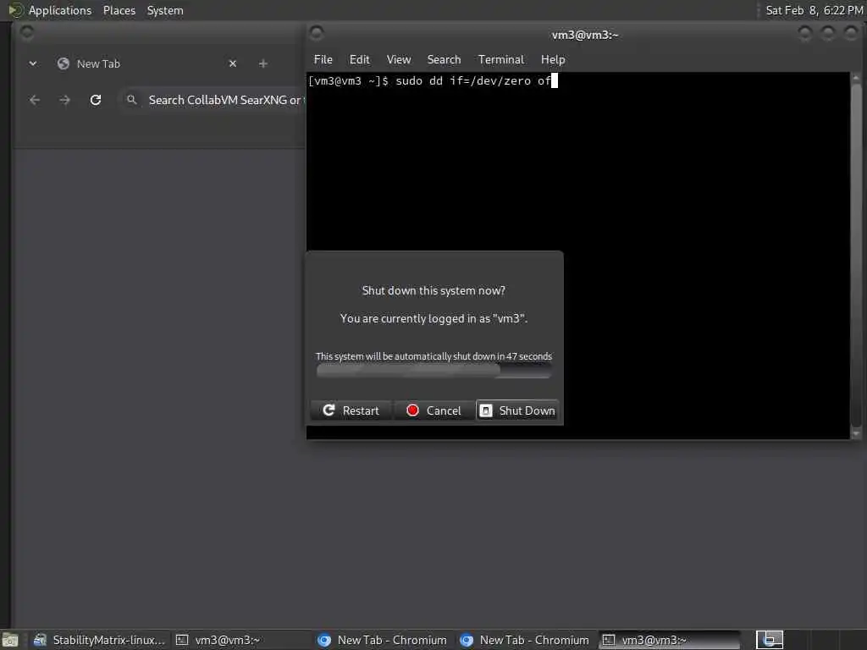Click the Restart button in shutdown dialog
867x650 pixels.
click(x=351, y=410)
